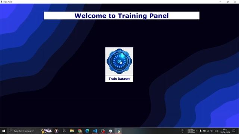This screenshot has height=134, width=239.
Task: Open Task View from the taskbar
Action: pyautogui.click(x=64, y=131)
